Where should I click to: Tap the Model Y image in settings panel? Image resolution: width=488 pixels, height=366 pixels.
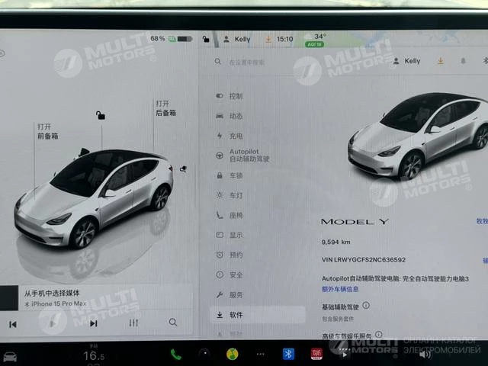[x=418, y=136]
